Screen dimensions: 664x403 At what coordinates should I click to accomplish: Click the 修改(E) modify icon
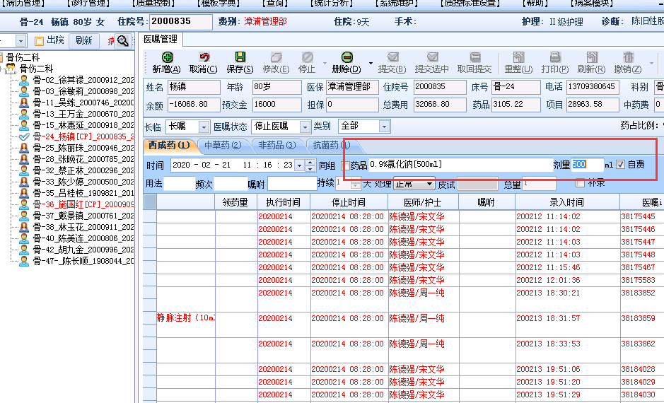276,57
